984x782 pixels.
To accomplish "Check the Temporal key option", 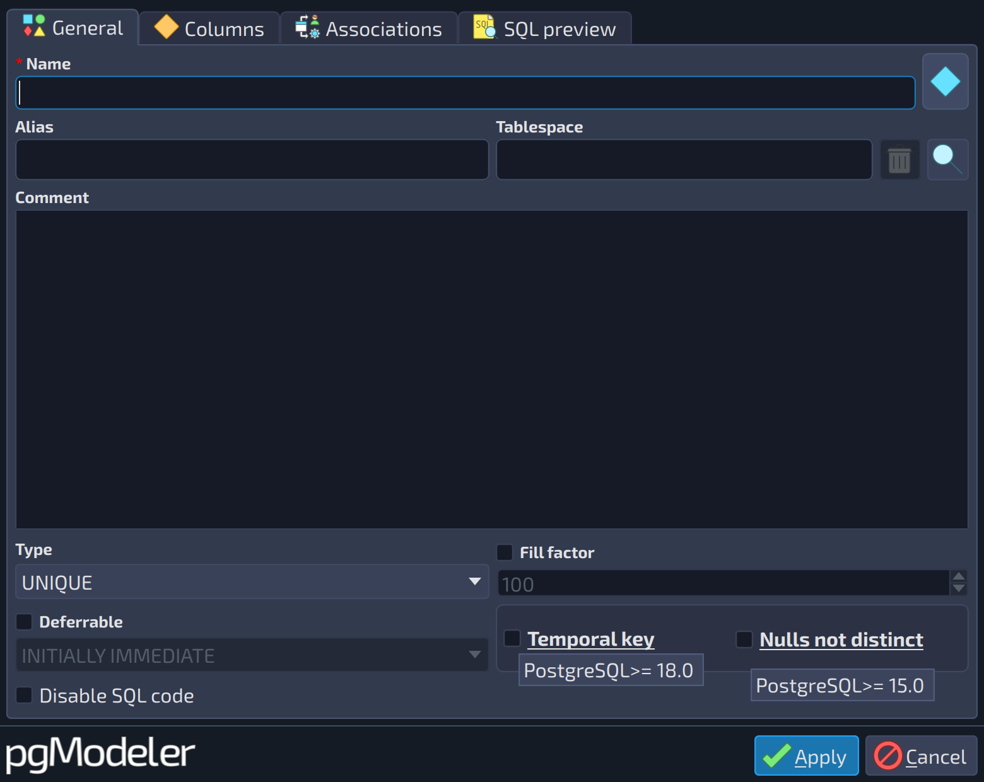I will click(x=512, y=638).
